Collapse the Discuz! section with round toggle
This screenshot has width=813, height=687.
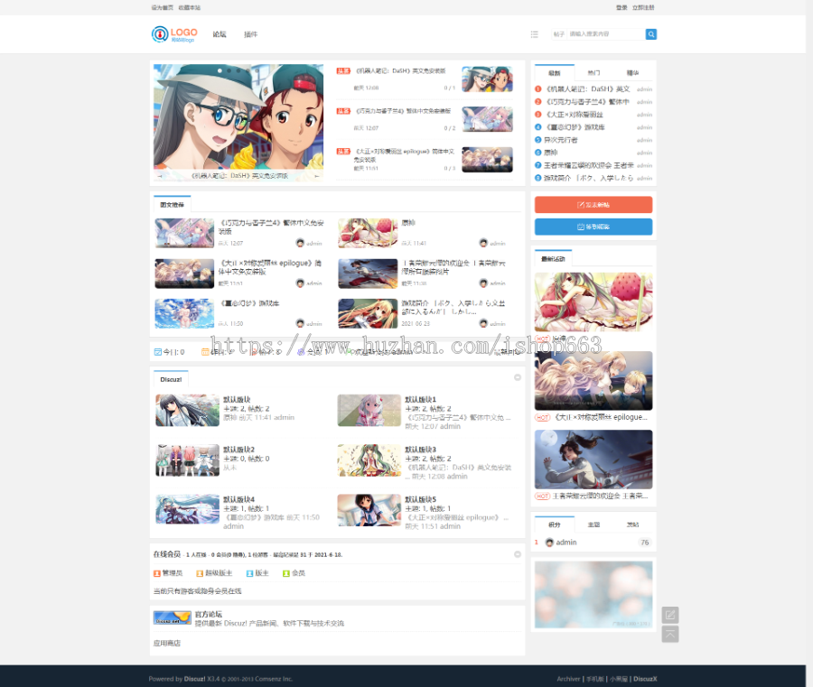coord(517,377)
